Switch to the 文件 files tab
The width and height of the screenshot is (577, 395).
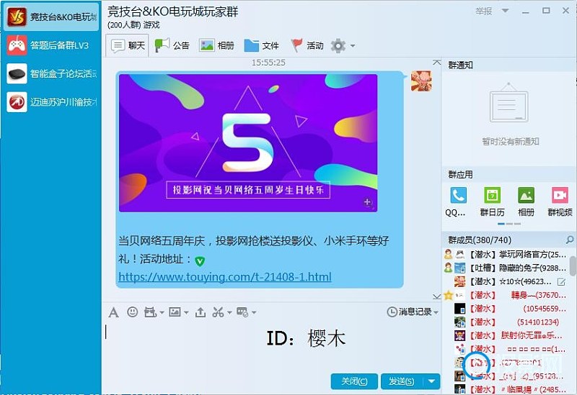tap(262, 45)
